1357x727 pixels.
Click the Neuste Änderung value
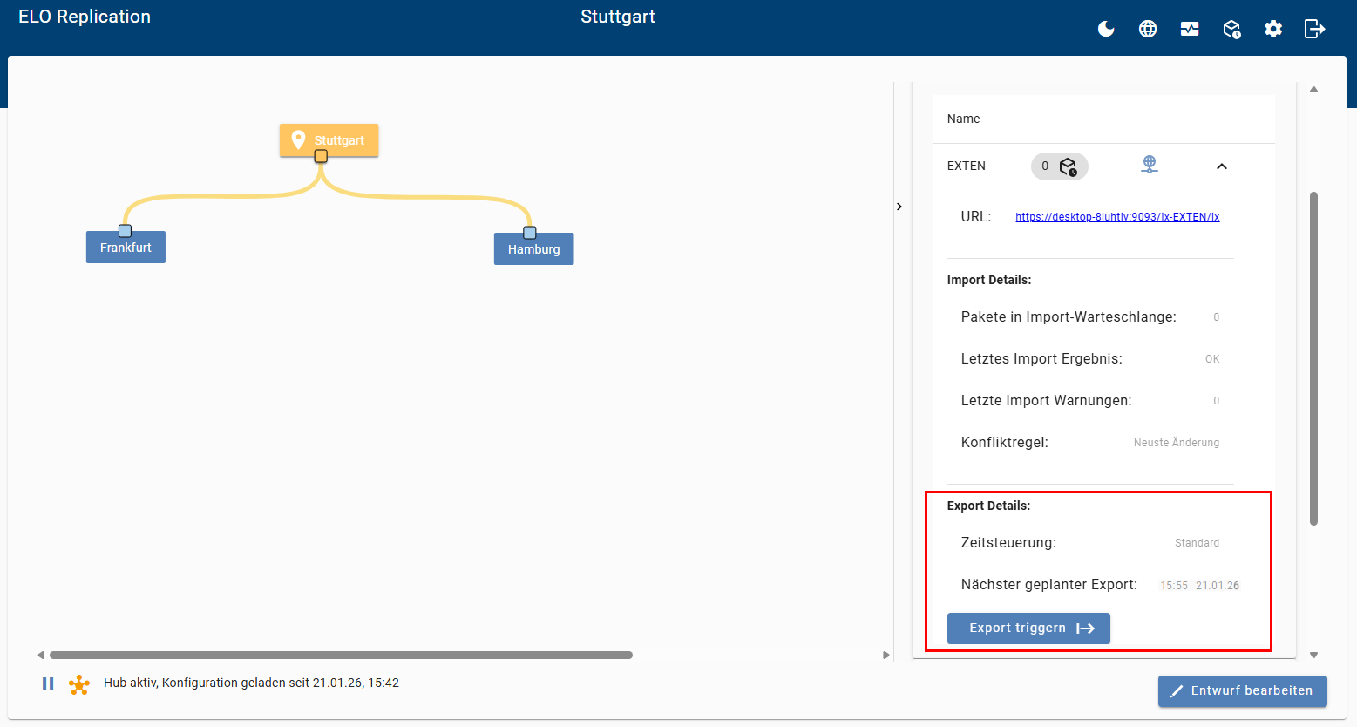pos(1177,443)
